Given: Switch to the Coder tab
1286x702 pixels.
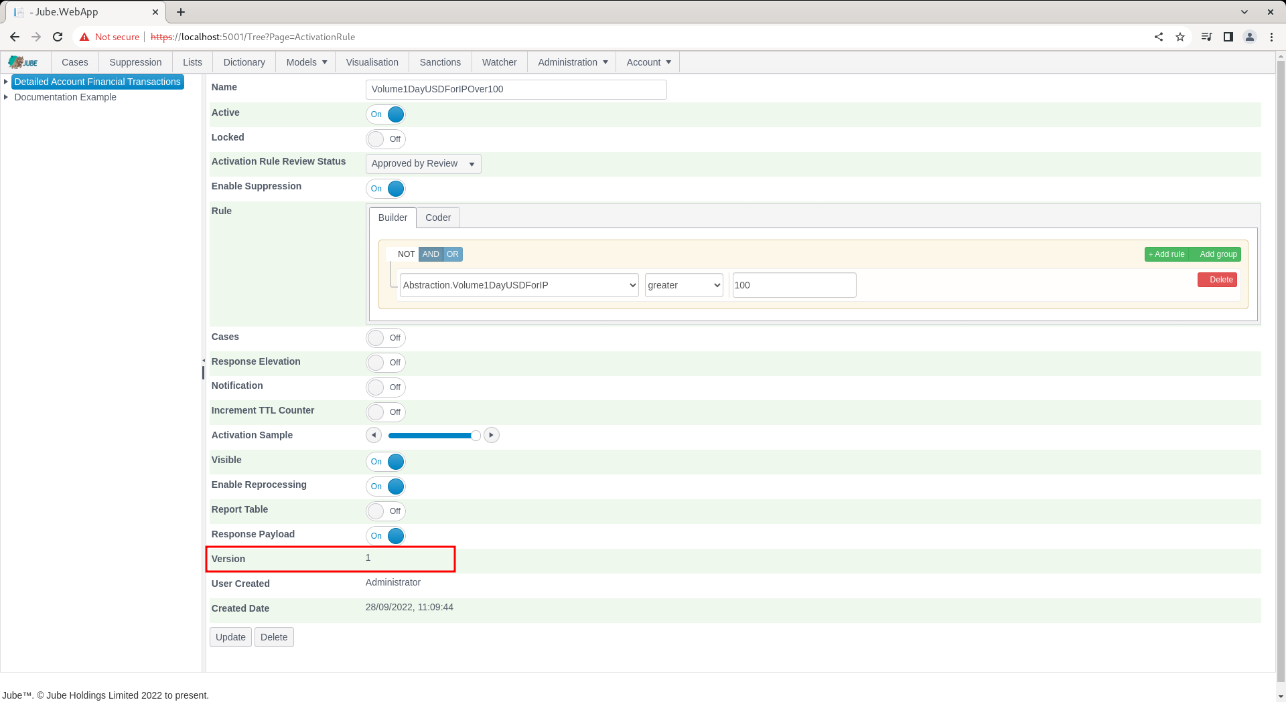Looking at the screenshot, I should point(438,217).
